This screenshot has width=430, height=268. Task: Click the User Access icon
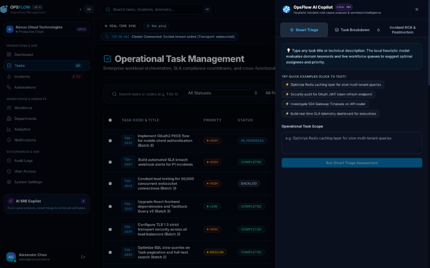pyautogui.click(x=9, y=171)
